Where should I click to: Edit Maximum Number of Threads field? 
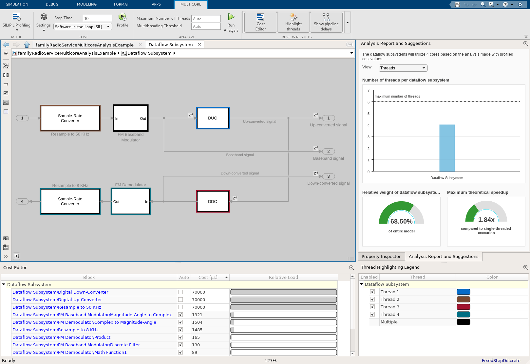(206, 19)
